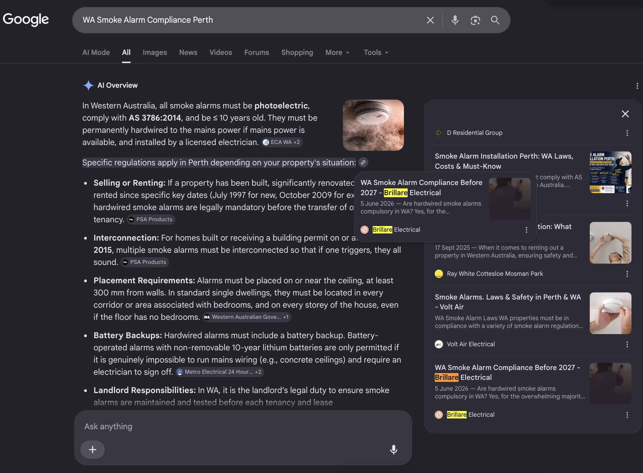
Task: Switch to AI Mode tab
Action: [x=96, y=53]
